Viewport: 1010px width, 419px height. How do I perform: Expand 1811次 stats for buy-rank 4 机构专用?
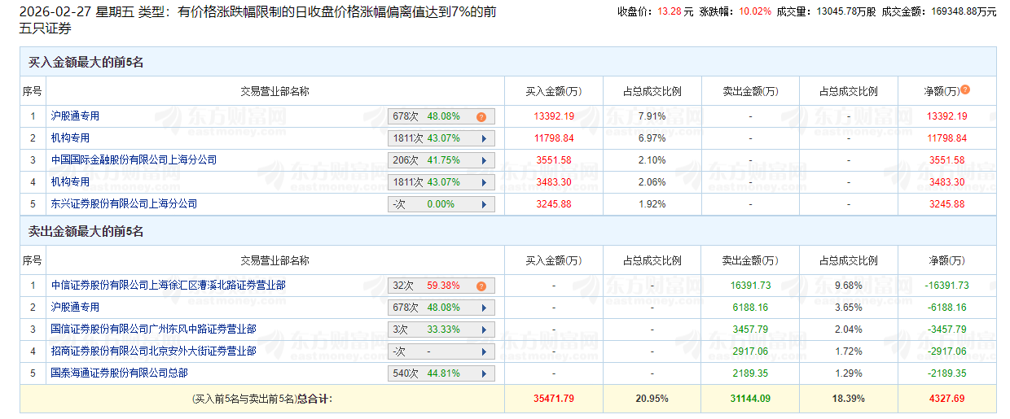pos(484,182)
